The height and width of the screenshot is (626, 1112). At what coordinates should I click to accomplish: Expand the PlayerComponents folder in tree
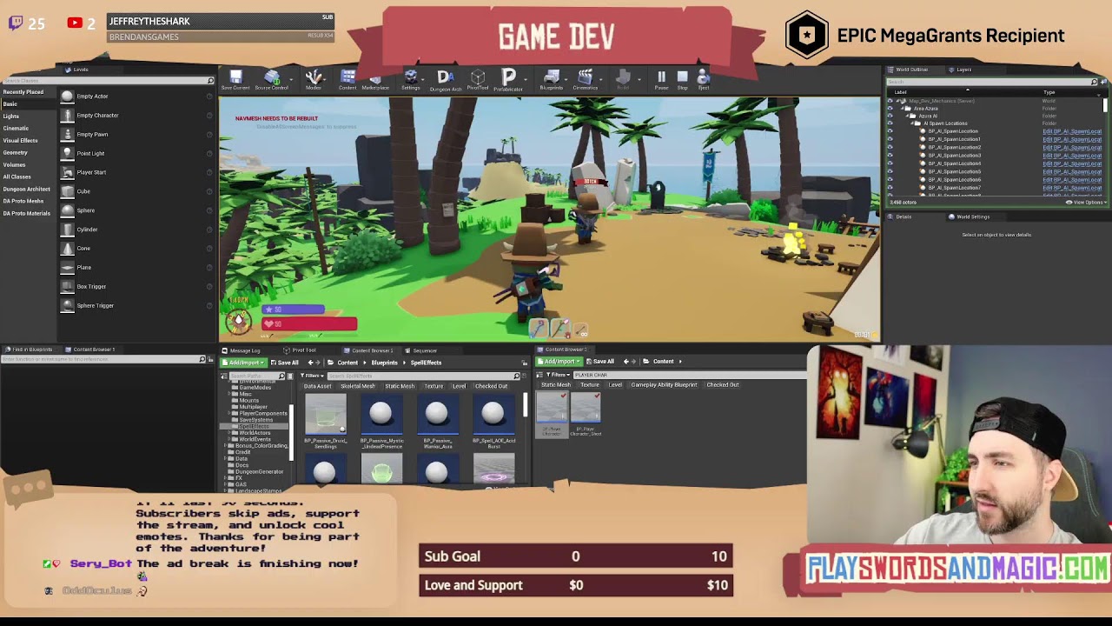230,413
